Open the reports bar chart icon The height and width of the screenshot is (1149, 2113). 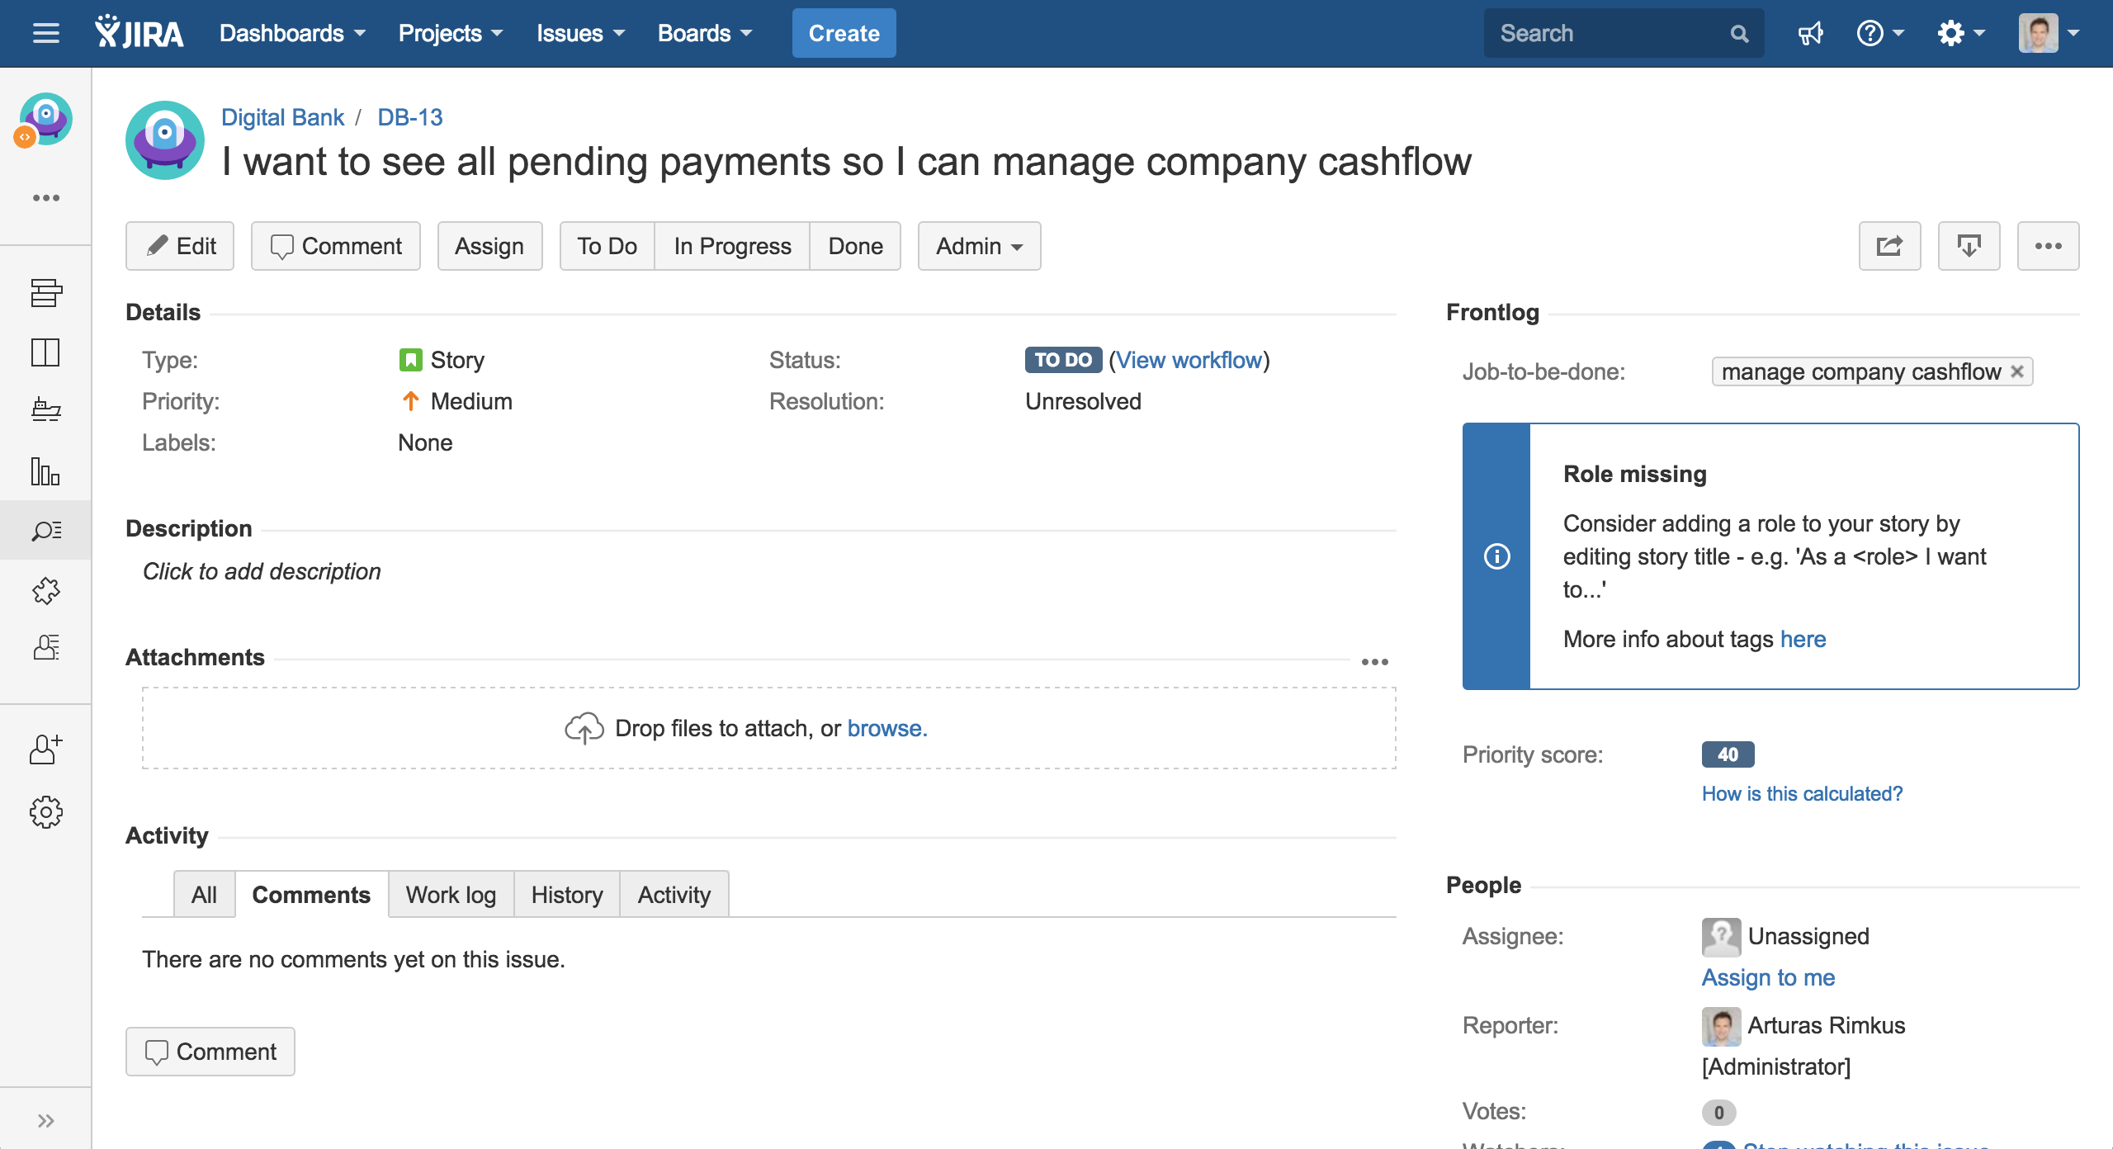45,471
